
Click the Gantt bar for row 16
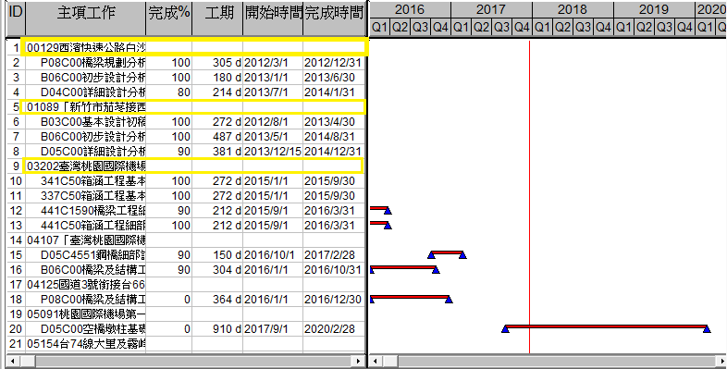[x=402, y=267]
